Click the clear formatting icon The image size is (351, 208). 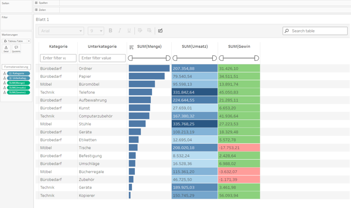tap(149, 30)
